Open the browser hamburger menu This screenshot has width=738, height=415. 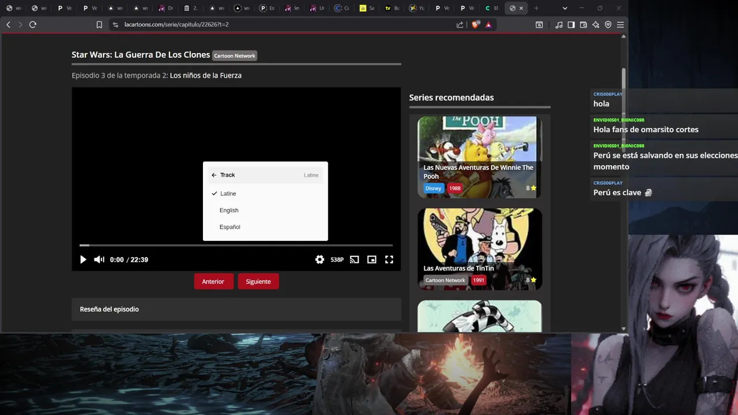(620, 25)
